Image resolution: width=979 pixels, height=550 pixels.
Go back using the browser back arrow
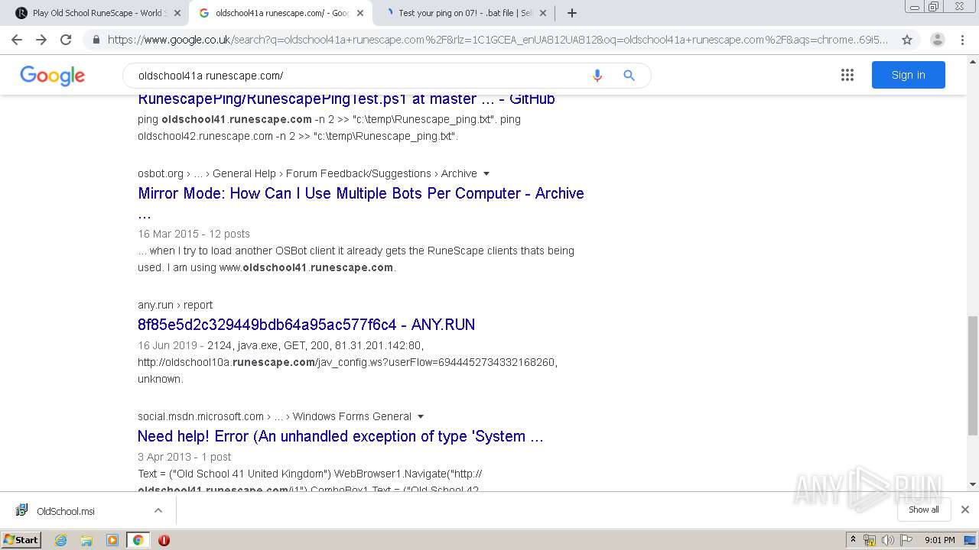pyautogui.click(x=17, y=40)
